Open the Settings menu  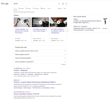point(60,8)
